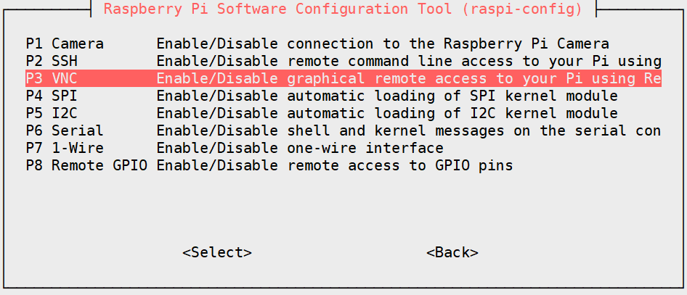Open the P6 Serial option
Image resolution: width=687 pixels, height=295 pixels.
pos(65,130)
